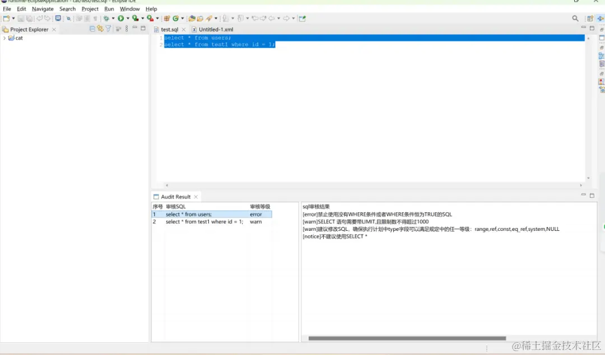Open the Navigate menu
This screenshot has height=355, width=605.
[43, 9]
